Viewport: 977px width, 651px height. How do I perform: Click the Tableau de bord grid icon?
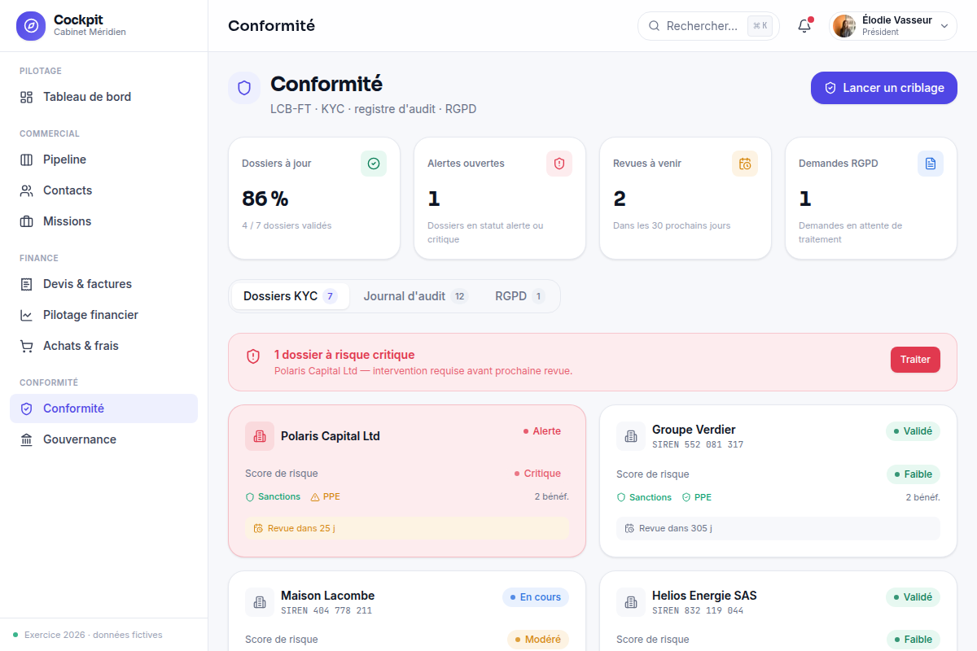click(x=27, y=97)
